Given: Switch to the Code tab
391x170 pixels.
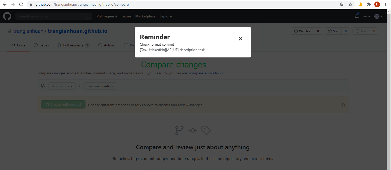Looking at the screenshot, I should [18, 45].
